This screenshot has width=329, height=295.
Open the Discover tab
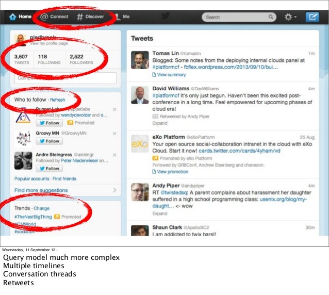[90, 17]
